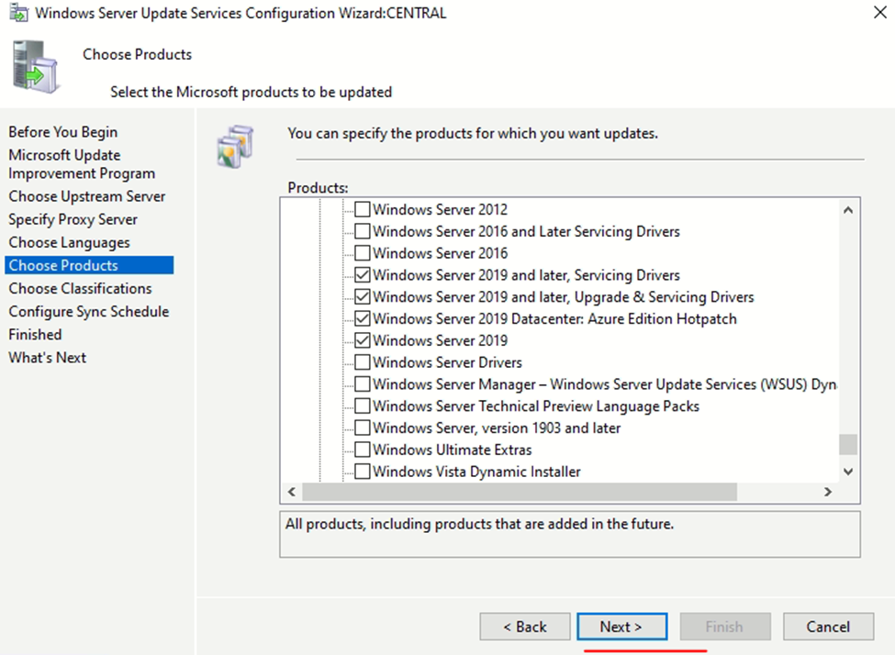The width and height of the screenshot is (895, 655).
Task: Cancel the configuration wizard
Action: [x=828, y=627]
